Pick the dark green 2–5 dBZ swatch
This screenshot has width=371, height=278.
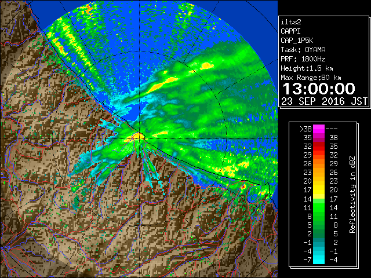point(319,234)
